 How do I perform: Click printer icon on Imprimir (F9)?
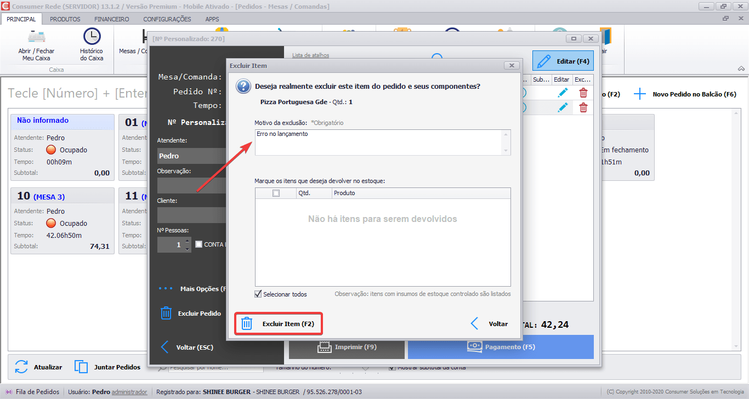pos(325,346)
